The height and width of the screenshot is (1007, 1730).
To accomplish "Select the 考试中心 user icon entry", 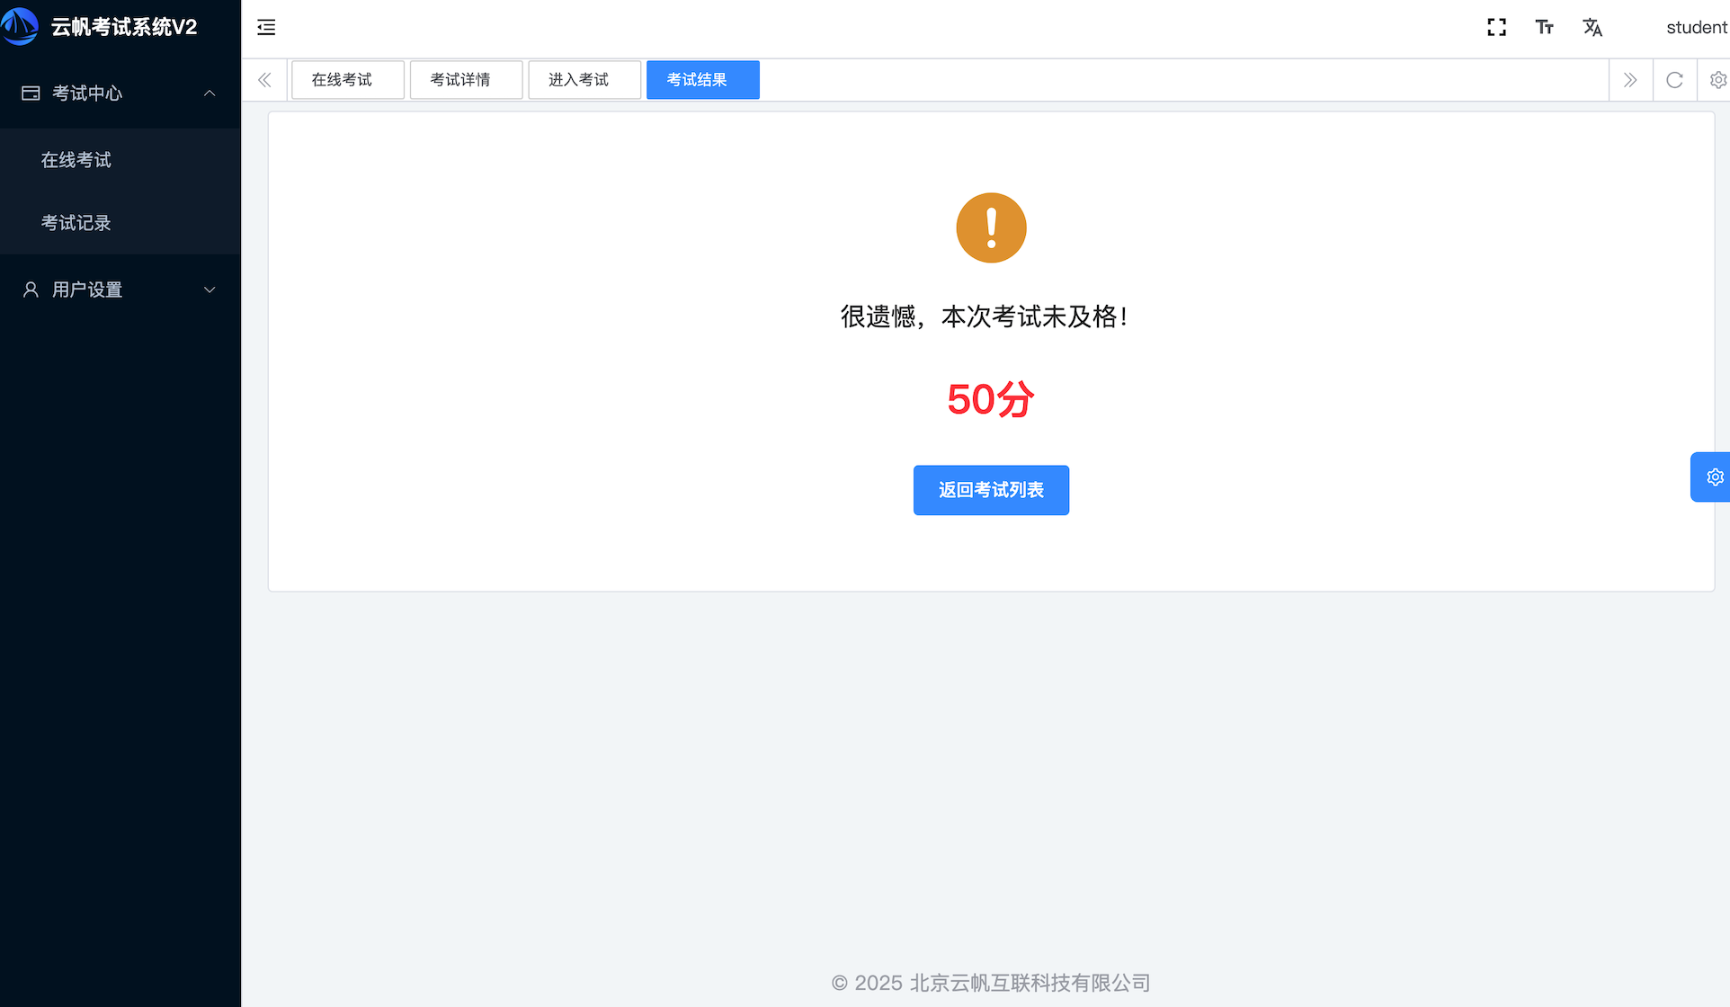I will pos(31,93).
